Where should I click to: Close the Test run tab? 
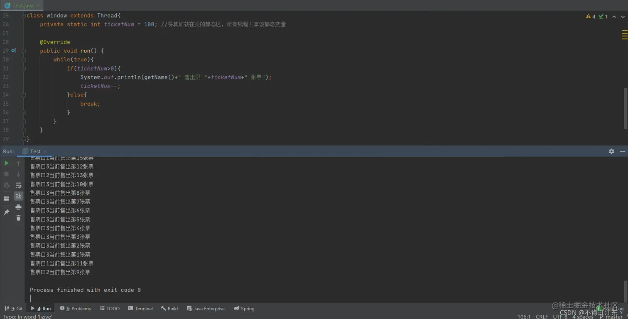[x=45, y=151]
